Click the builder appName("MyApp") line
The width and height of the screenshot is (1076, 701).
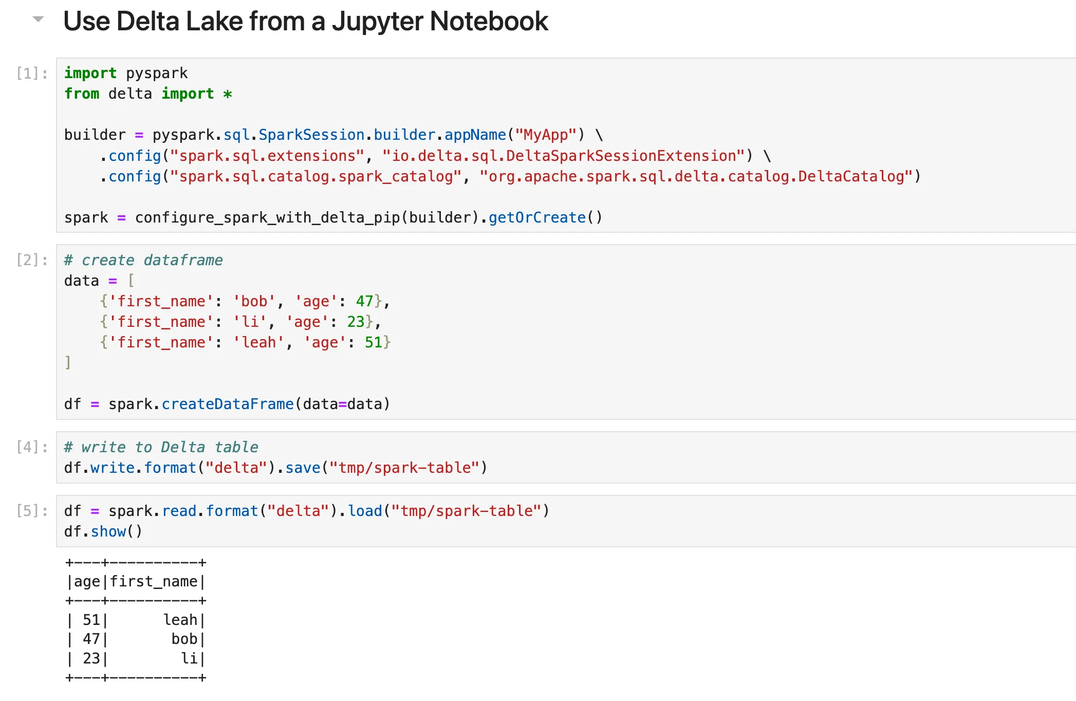click(x=333, y=135)
